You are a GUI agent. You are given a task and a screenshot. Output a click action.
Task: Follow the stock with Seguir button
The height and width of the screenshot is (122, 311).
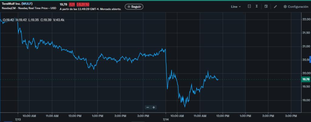(x=134, y=7)
